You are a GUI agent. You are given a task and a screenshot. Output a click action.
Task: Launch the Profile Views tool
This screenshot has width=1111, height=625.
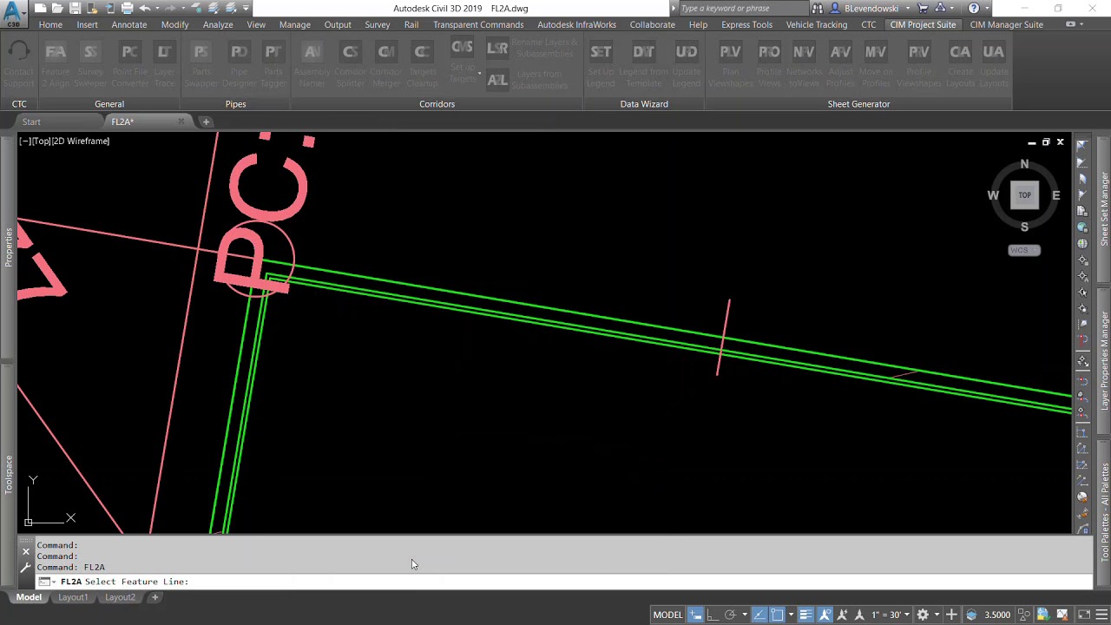(769, 65)
